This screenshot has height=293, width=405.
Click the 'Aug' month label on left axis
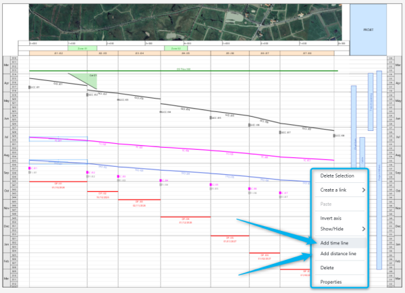click(x=7, y=155)
